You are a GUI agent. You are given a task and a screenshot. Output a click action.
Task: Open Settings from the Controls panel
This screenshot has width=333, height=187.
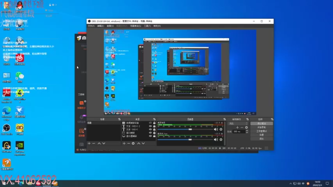(x=262, y=135)
